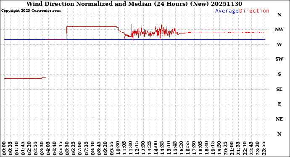Click the '08:10' time axis label
This screenshot has height=157, width=290.
tap(92, 149)
